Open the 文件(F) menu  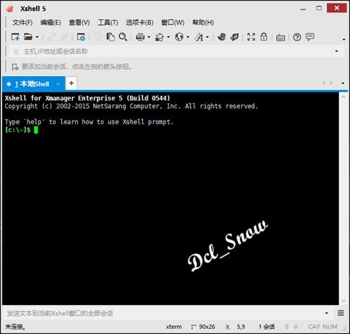point(22,22)
